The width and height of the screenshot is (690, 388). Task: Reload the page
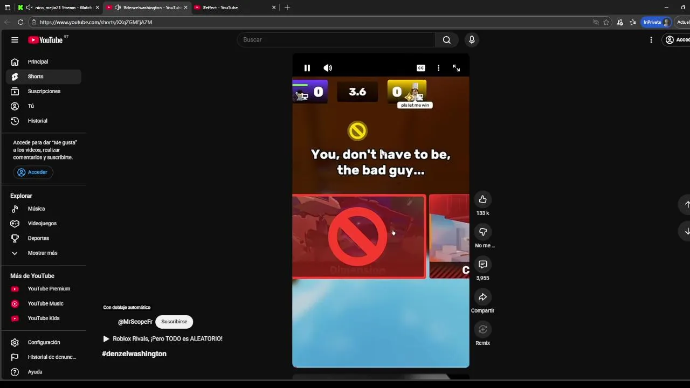pos(20,22)
